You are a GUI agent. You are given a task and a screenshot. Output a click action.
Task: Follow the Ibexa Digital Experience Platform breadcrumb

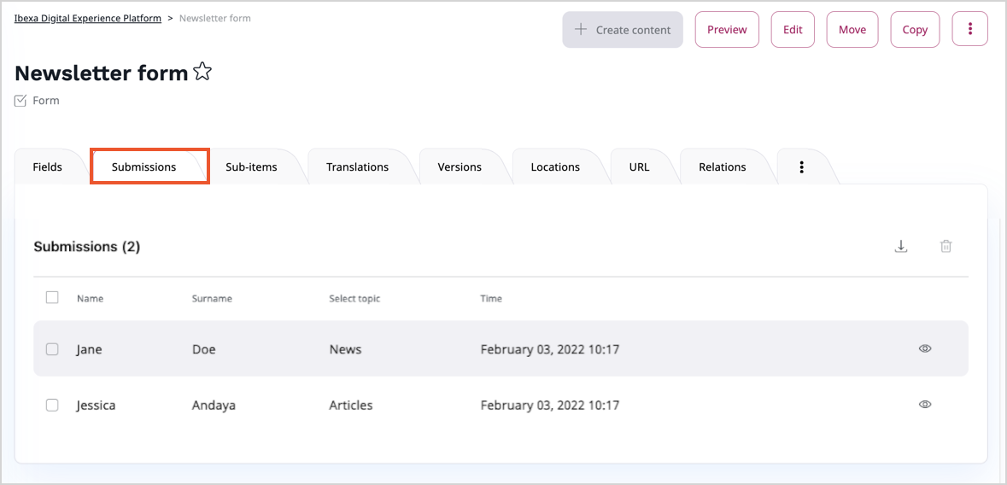[x=88, y=18]
